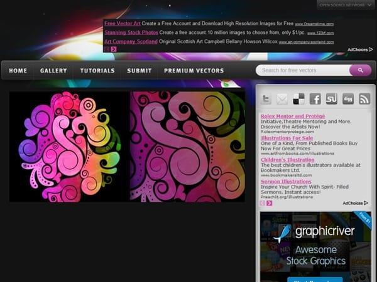Open the Free Vector Art ad link

pyautogui.click(x=123, y=24)
